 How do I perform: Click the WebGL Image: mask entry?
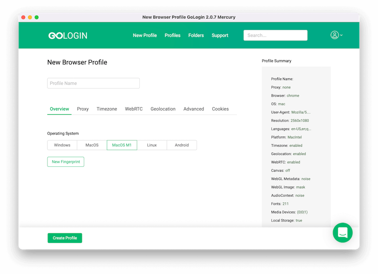click(x=288, y=187)
